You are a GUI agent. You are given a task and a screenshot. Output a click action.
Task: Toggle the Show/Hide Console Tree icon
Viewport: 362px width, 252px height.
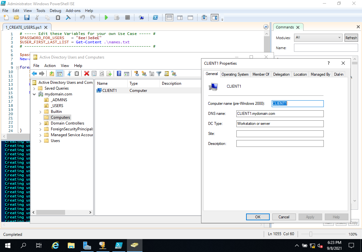click(59, 73)
